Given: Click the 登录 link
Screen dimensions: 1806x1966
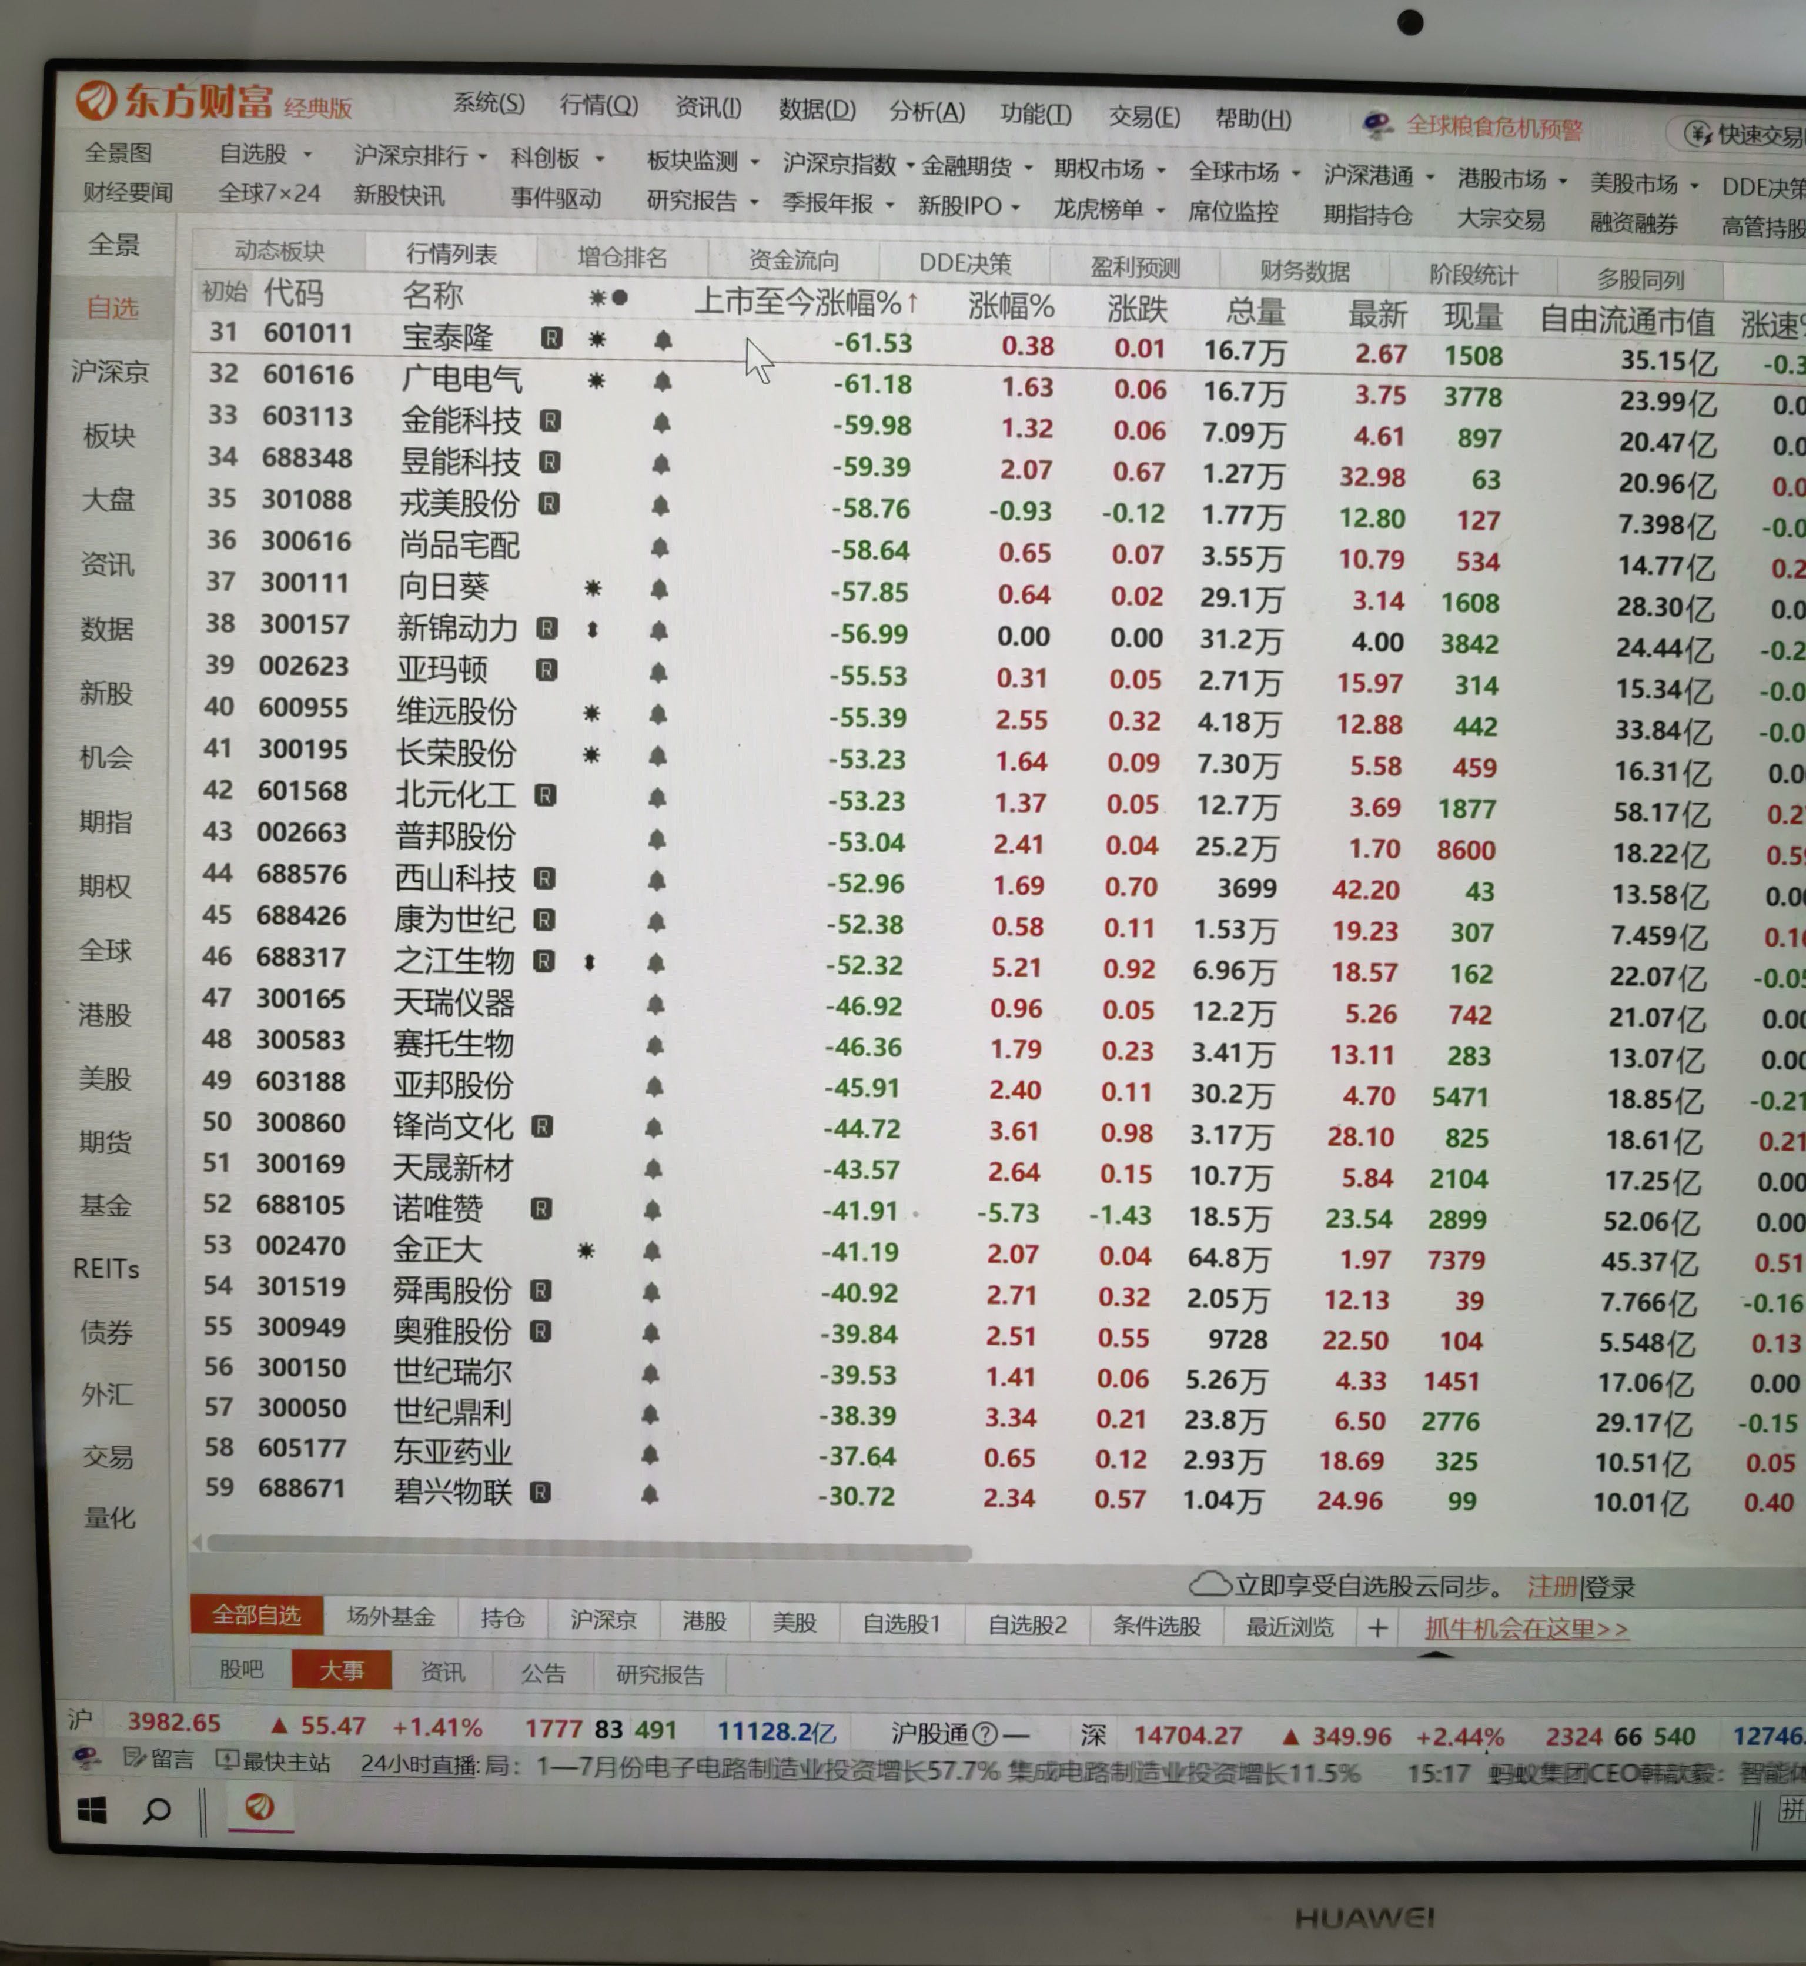Looking at the screenshot, I should coord(1610,1587).
